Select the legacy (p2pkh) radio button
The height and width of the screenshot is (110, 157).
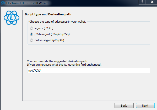click(31, 28)
